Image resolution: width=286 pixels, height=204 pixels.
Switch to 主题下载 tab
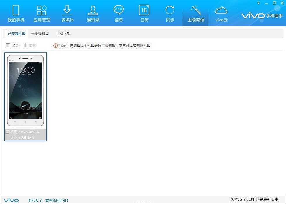pos(63,34)
